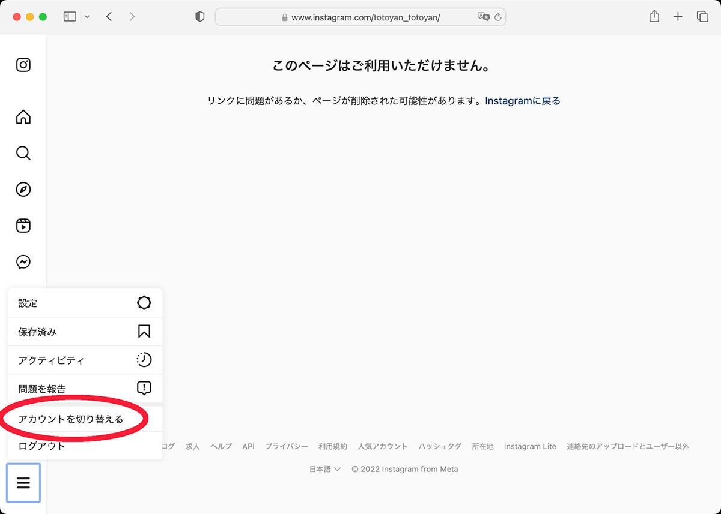Open sidebar dropdown chevron in Safari toolbar
721x514 pixels.
click(x=87, y=17)
